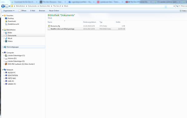
Task: Click the Bibliotheken library icon
Action: (x=5, y=30)
